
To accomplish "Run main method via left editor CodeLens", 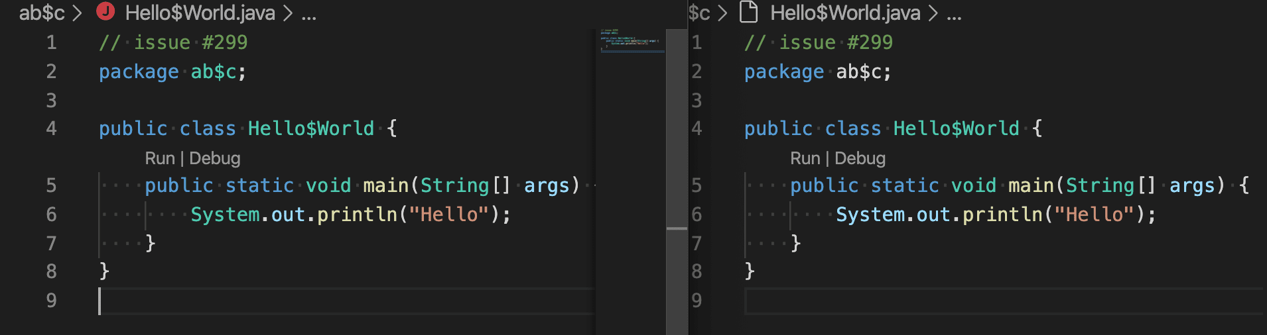I will point(159,158).
